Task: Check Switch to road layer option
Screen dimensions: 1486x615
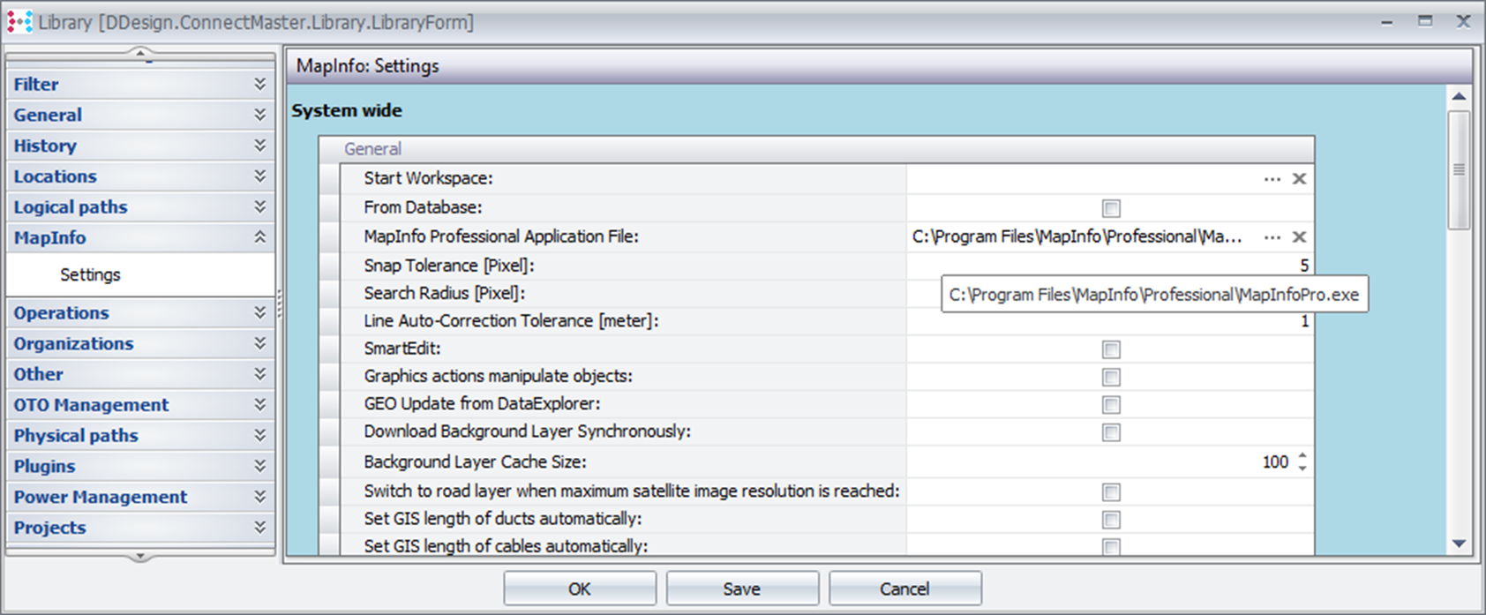Action: 1111,491
